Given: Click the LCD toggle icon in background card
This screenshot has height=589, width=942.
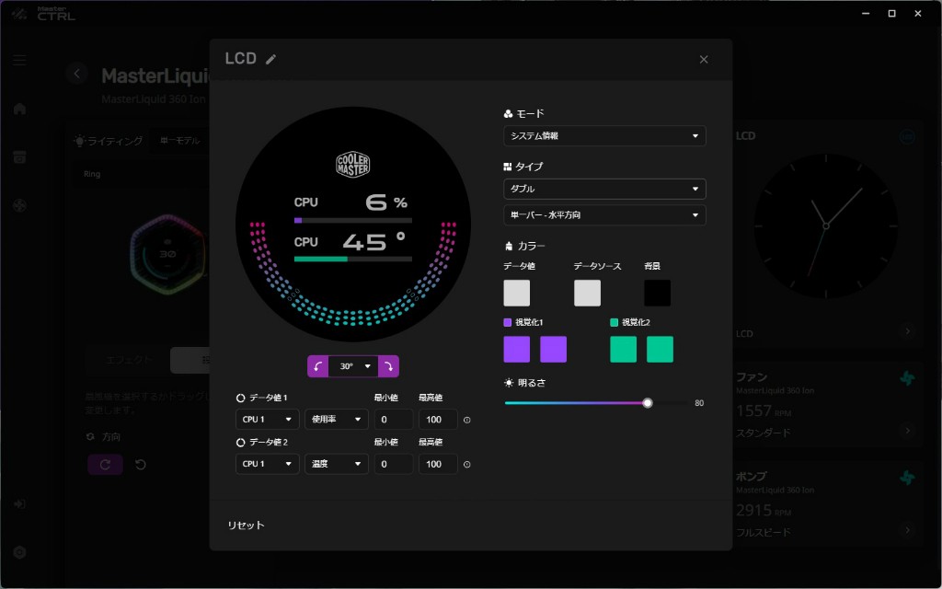Looking at the screenshot, I should [x=907, y=138].
